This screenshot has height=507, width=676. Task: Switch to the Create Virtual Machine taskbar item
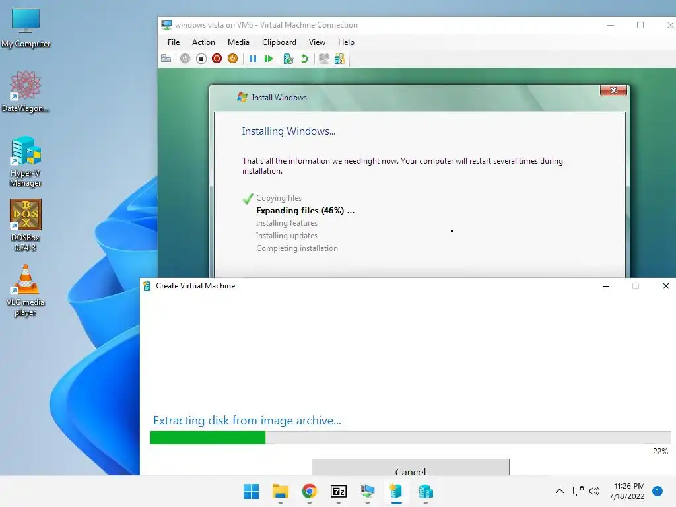[396, 491]
